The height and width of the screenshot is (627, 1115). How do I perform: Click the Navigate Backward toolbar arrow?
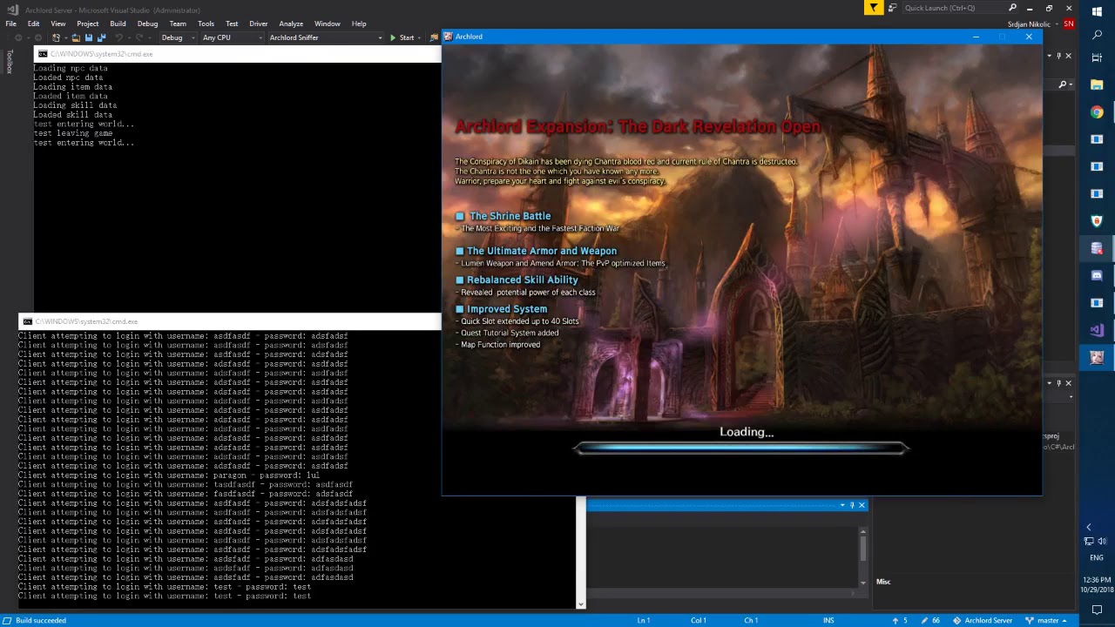[18, 37]
